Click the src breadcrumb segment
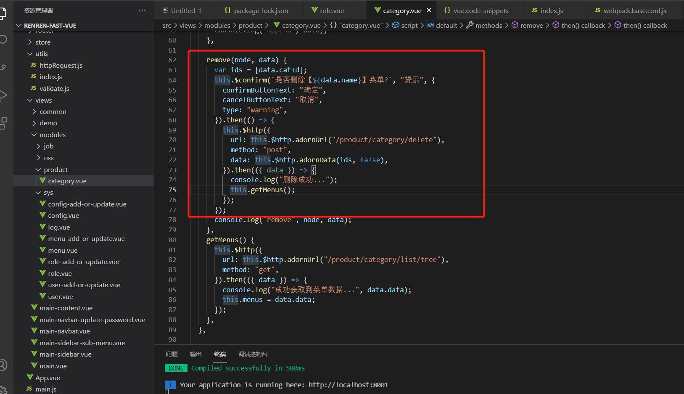Screen dimensions: 684x394 point(167,26)
